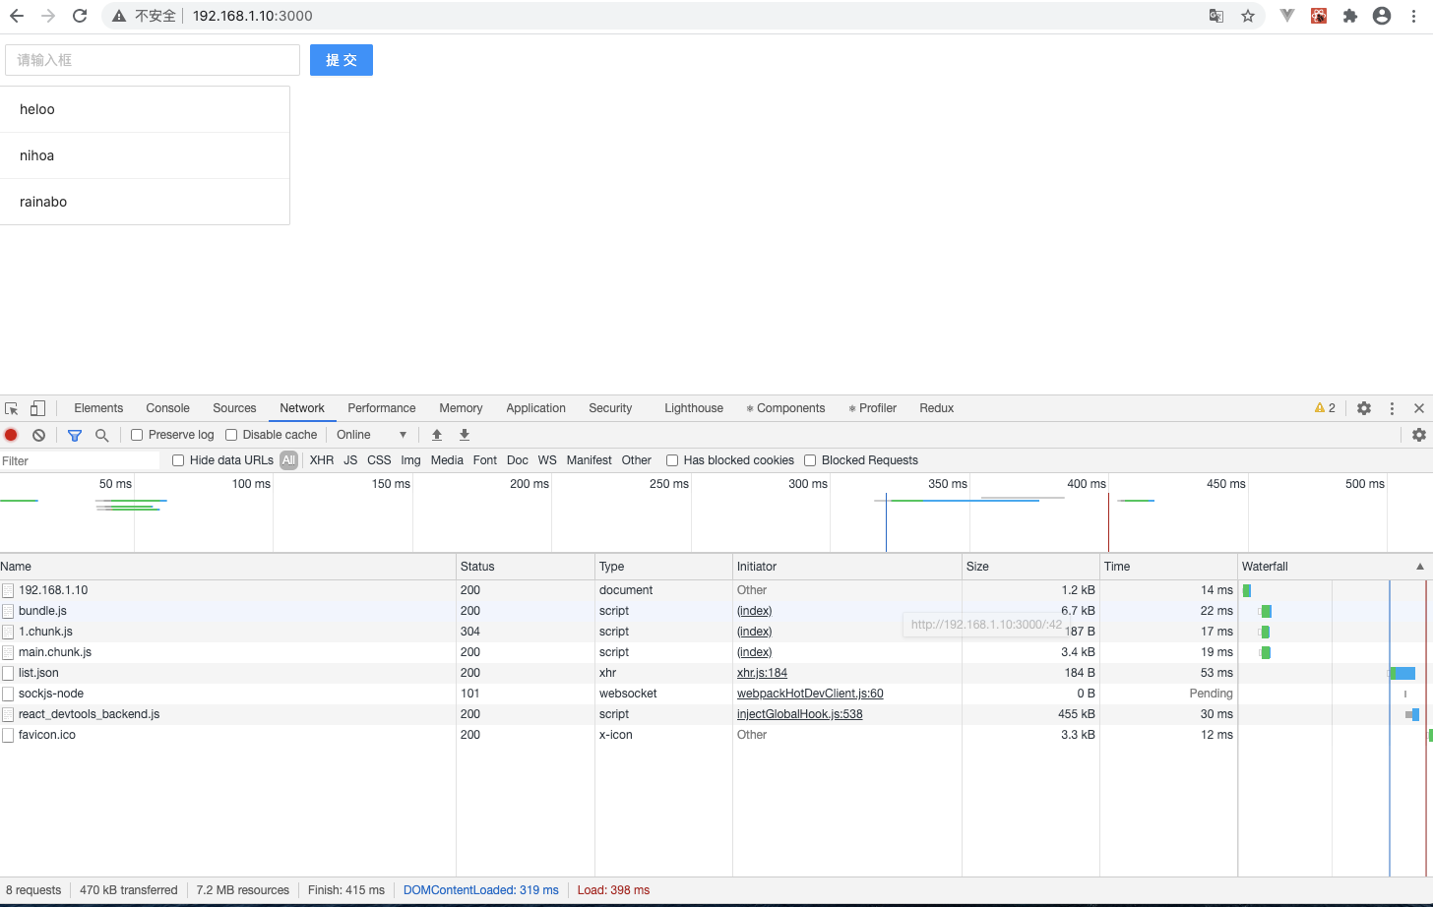Viewport: 1433px width, 907px height.
Task: Click the browser forward arrow
Action: tap(48, 16)
